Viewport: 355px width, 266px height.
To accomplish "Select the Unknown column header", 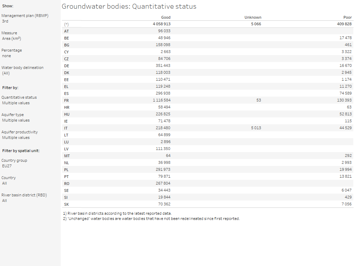I will coord(253,17).
